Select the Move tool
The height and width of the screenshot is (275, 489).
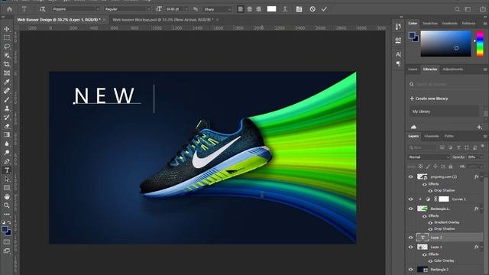point(7,29)
